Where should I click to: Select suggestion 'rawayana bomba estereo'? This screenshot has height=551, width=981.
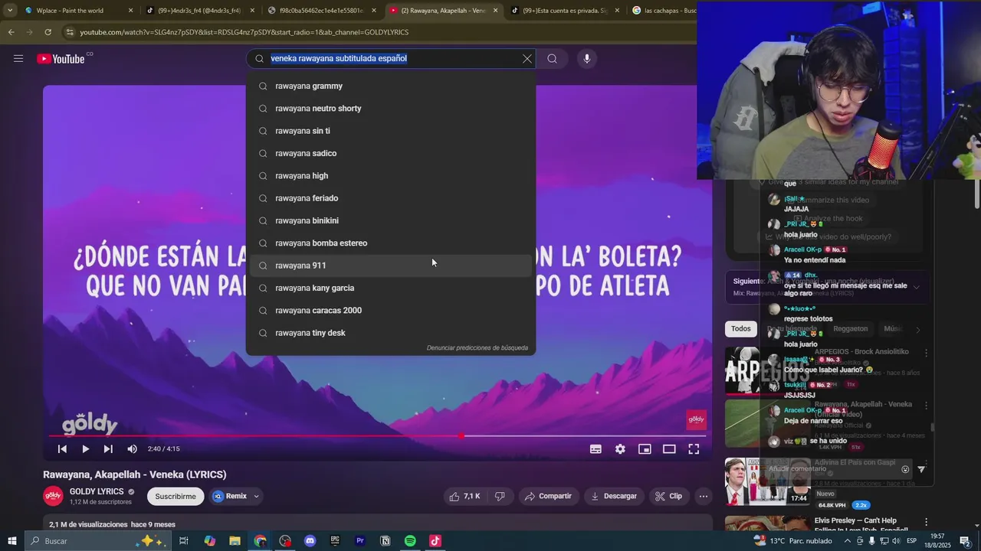pyautogui.click(x=391, y=243)
